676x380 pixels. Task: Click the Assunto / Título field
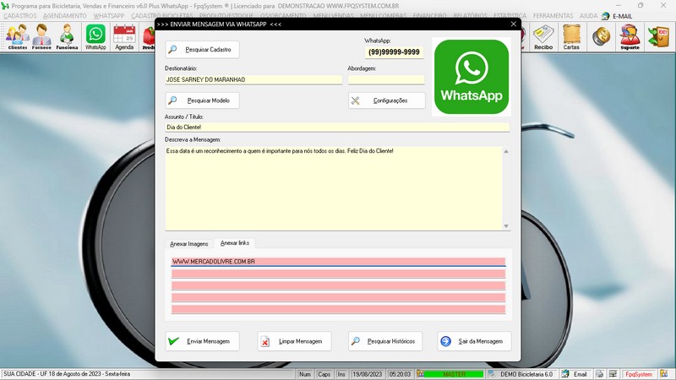coord(337,128)
